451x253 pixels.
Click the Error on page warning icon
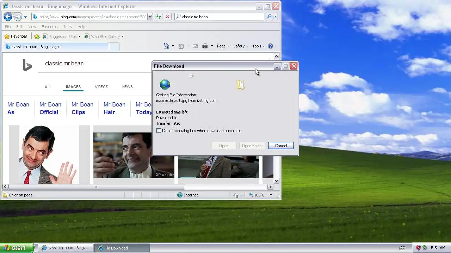tap(5, 195)
